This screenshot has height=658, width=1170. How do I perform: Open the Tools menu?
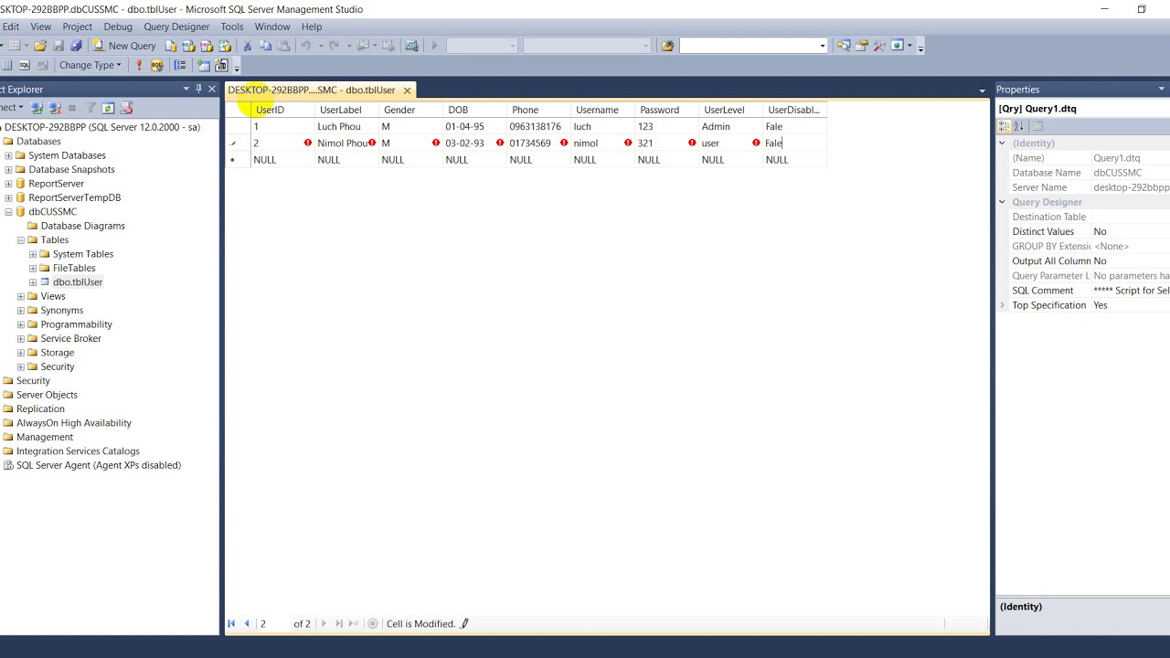(232, 27)
